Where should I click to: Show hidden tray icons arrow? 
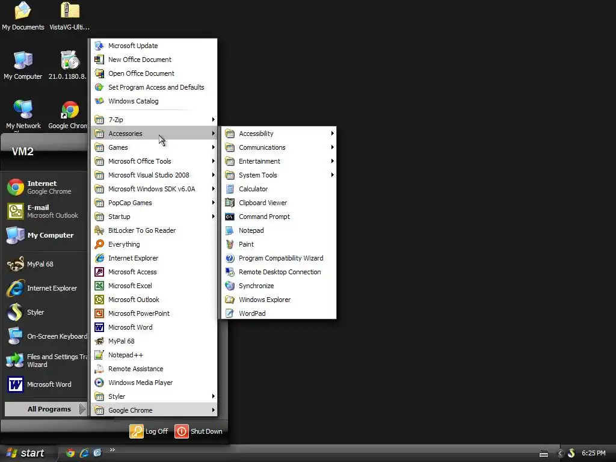click(x=561, y=453)
